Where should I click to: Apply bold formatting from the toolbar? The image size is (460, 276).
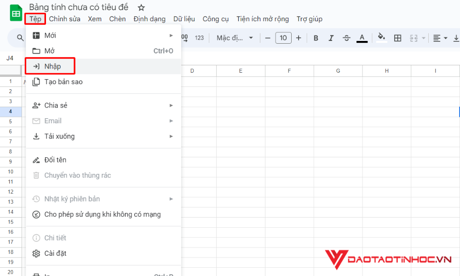click(316, 38)
